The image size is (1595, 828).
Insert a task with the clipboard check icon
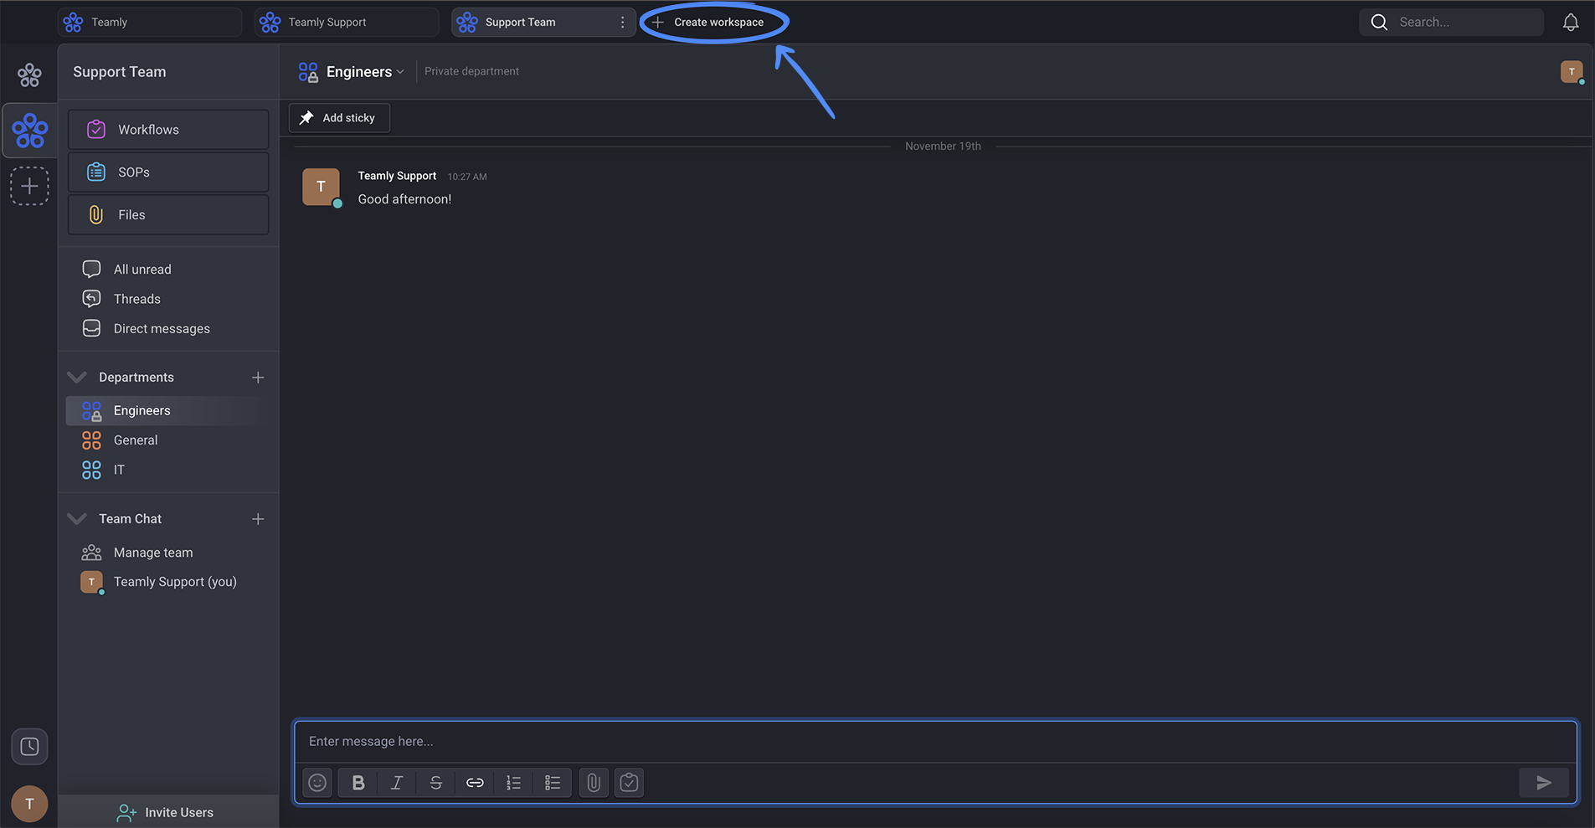point(629,783)
